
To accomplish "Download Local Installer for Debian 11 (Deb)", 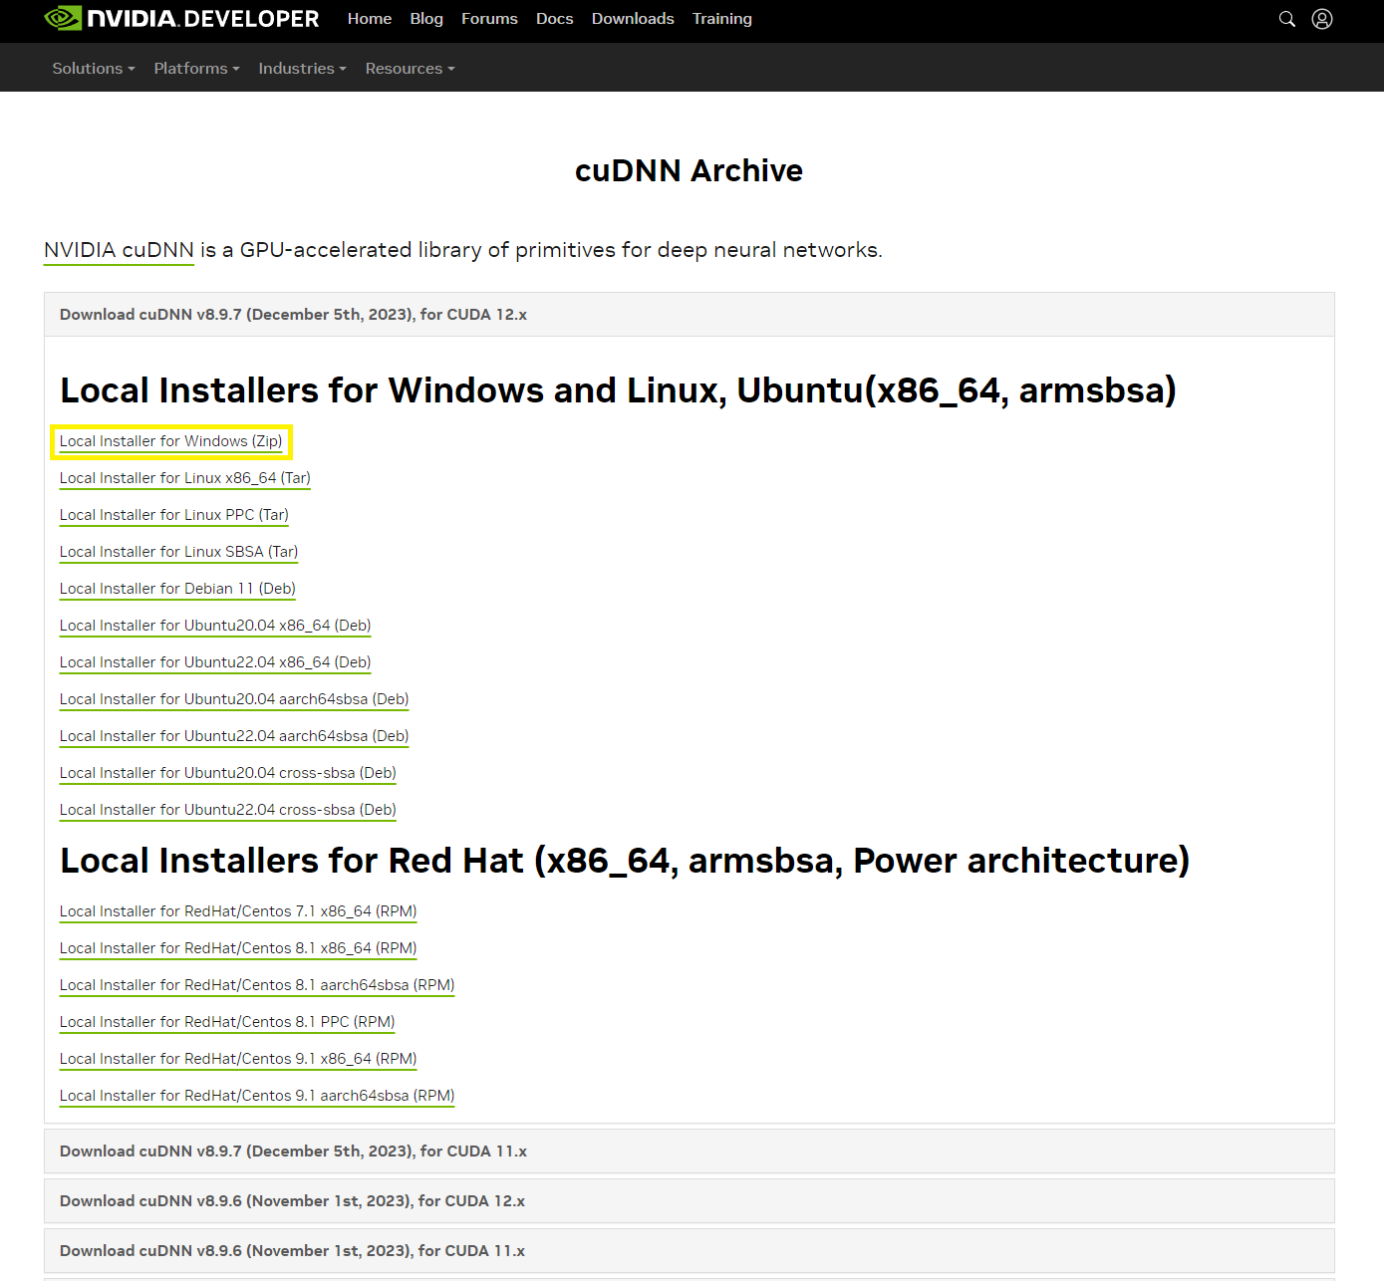I will [x=177, y=589].
